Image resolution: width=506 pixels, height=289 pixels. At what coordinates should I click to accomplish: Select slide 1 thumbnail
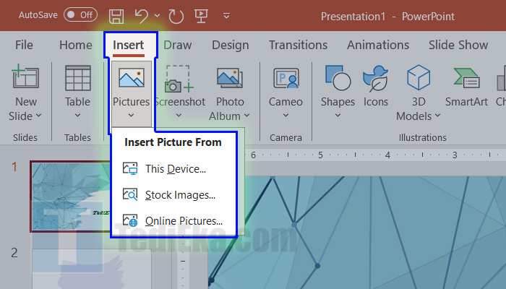tap(71, 197)
